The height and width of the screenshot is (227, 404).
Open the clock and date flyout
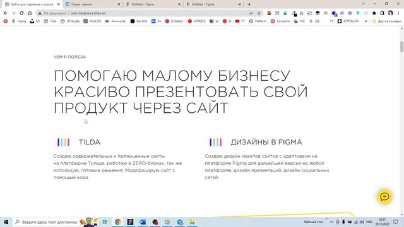tap(383, 222)
